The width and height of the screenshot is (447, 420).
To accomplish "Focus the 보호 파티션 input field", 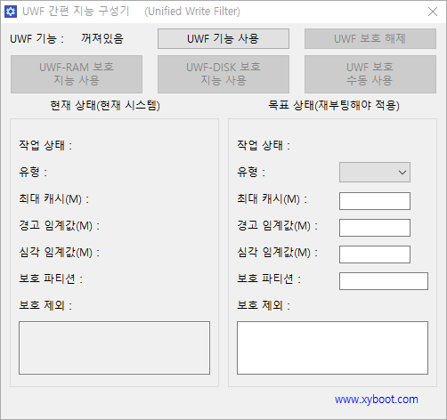I will tap(384, 281).
